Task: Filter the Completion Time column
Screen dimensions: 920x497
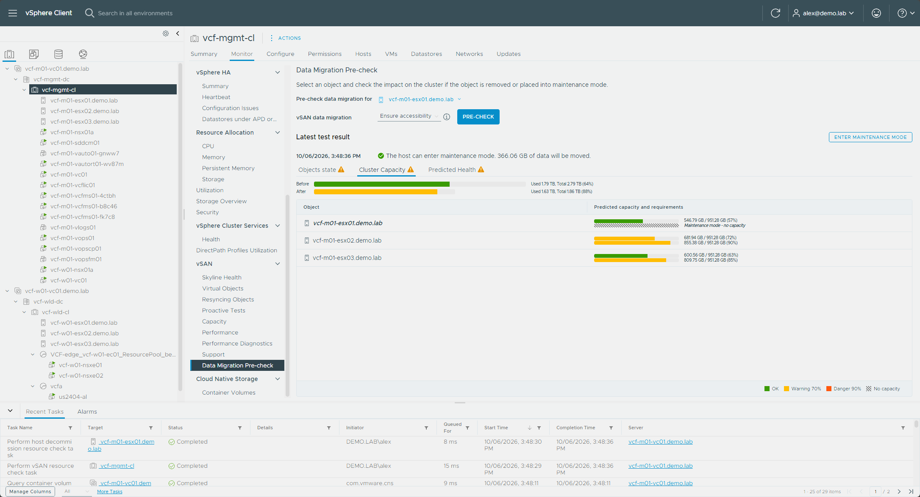Action: point(611,428)
